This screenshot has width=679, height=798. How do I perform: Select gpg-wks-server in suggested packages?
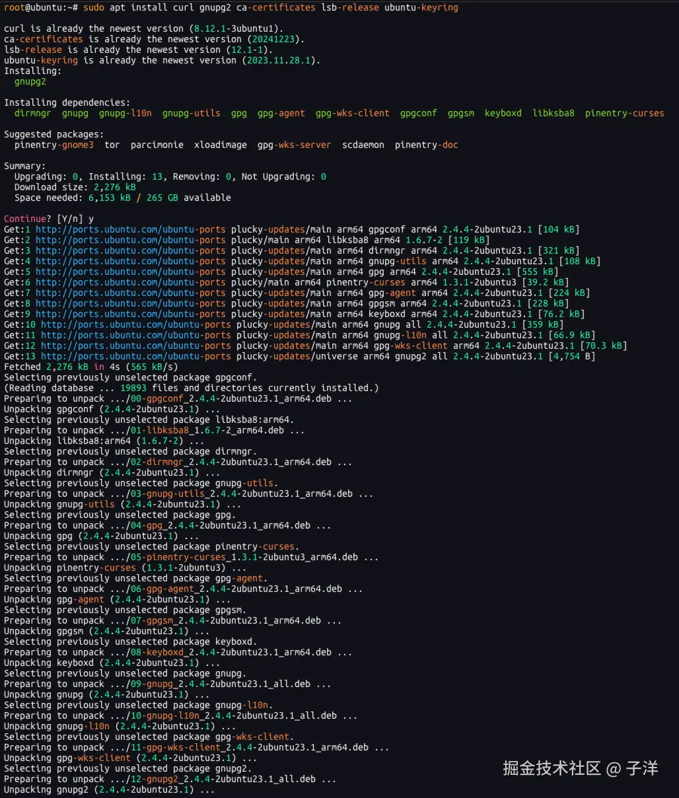pyautogui.click(x=295, y=145)
